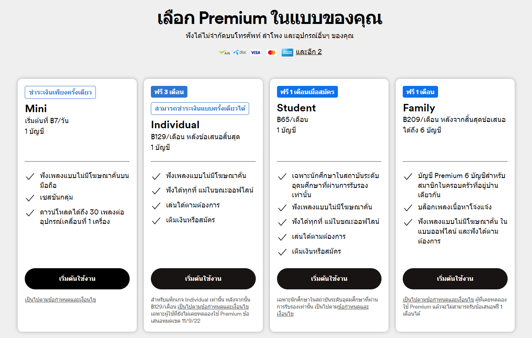
Task: Click the checkmark beside "เซสชันกลุ่ม" in Mini
Action: pyautogui.click(x=30, y=198)
